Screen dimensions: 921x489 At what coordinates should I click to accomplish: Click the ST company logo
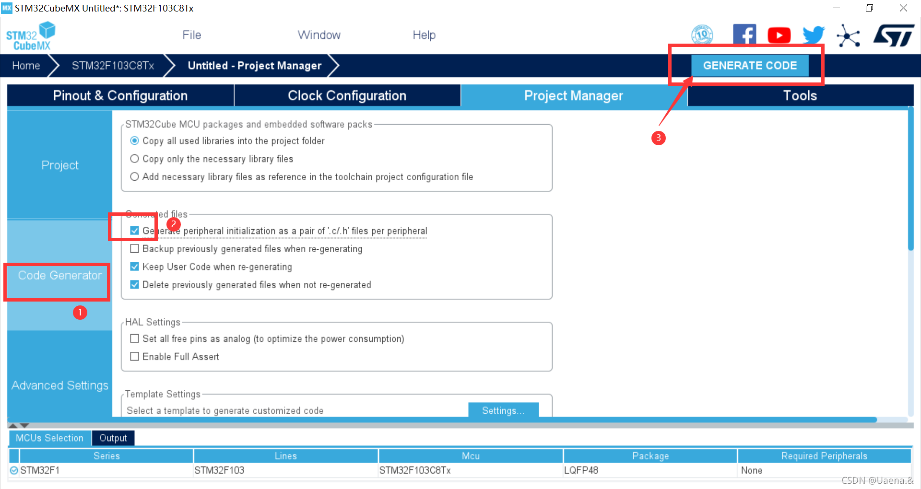[x=894, y=35]
